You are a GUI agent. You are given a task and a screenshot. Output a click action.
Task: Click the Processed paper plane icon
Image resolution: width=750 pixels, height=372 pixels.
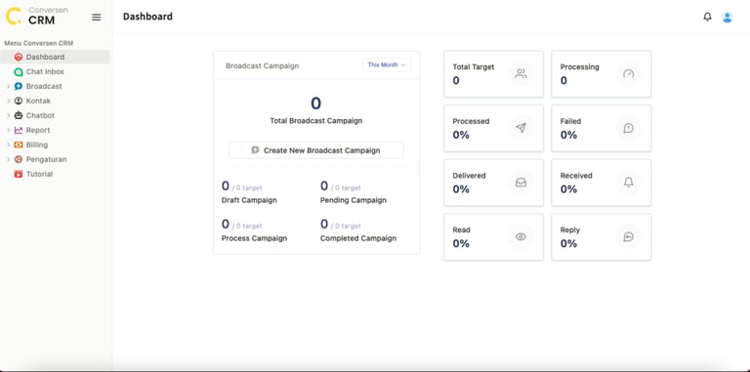click(521, 128)
